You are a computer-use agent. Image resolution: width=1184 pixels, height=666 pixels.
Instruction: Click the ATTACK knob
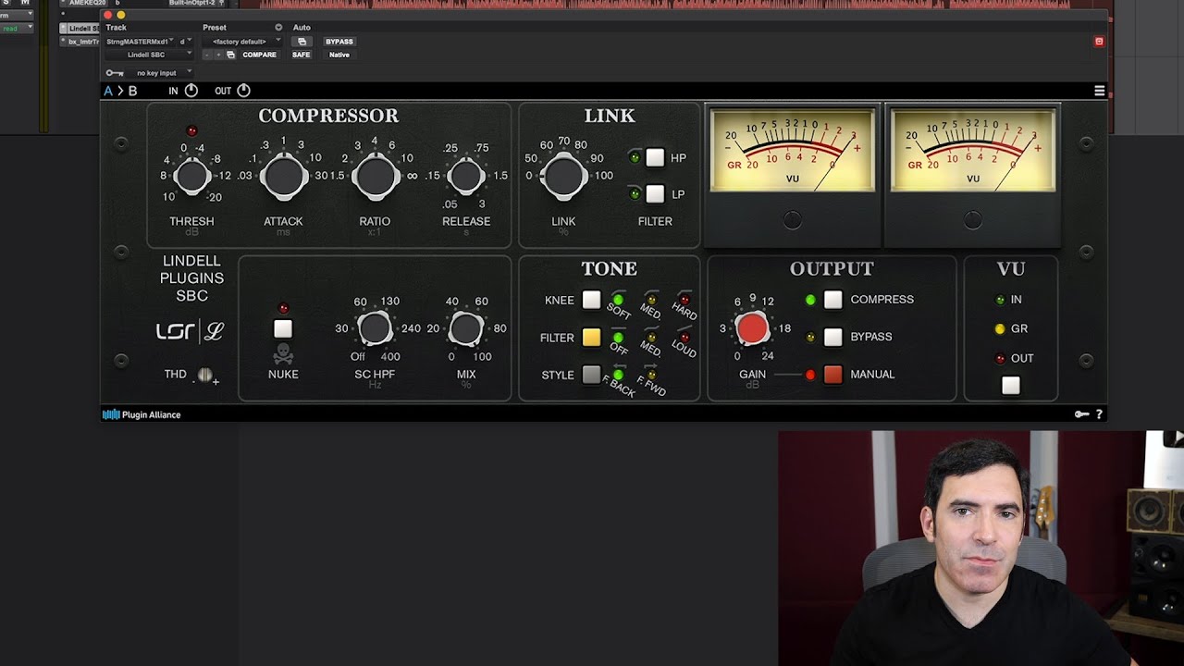click(284, 177)
